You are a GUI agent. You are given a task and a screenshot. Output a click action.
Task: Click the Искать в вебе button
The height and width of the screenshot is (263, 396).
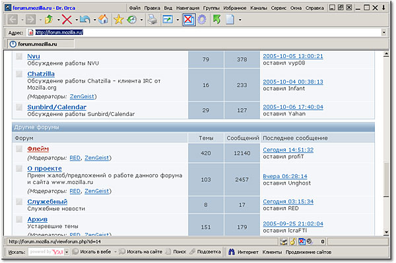click(x=92, y=252)
